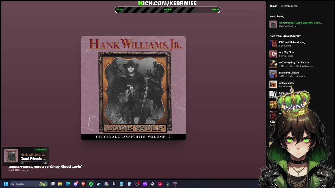Click the Ronnie Milsap artist link
The image size is (335, 188).
(286, 56)
